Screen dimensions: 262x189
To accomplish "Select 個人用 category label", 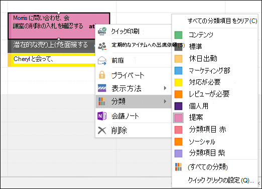I will tap(199, 106).
